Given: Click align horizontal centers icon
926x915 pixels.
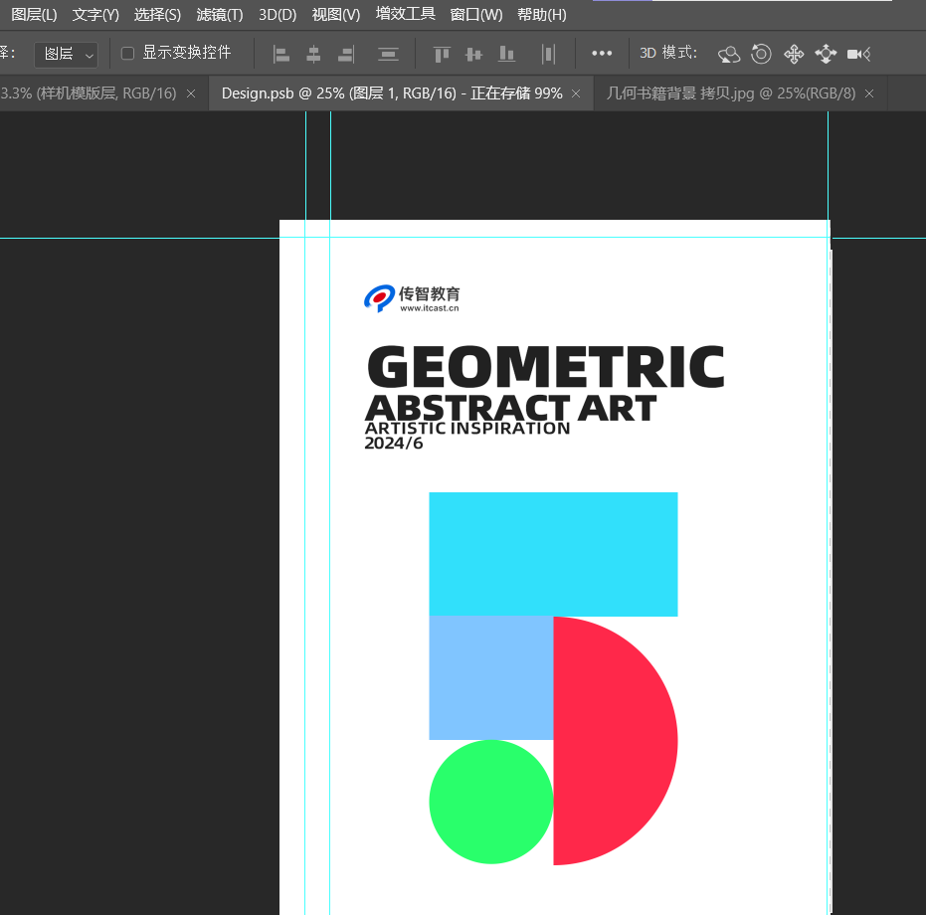Looking at the screenshot, I should [x=313, y=55].
